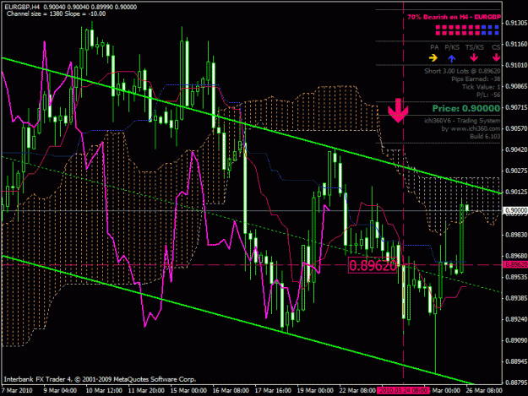Click the 'Price: 0.90000' readout
This screenshot has height=396, width=528.
(466, 108)
